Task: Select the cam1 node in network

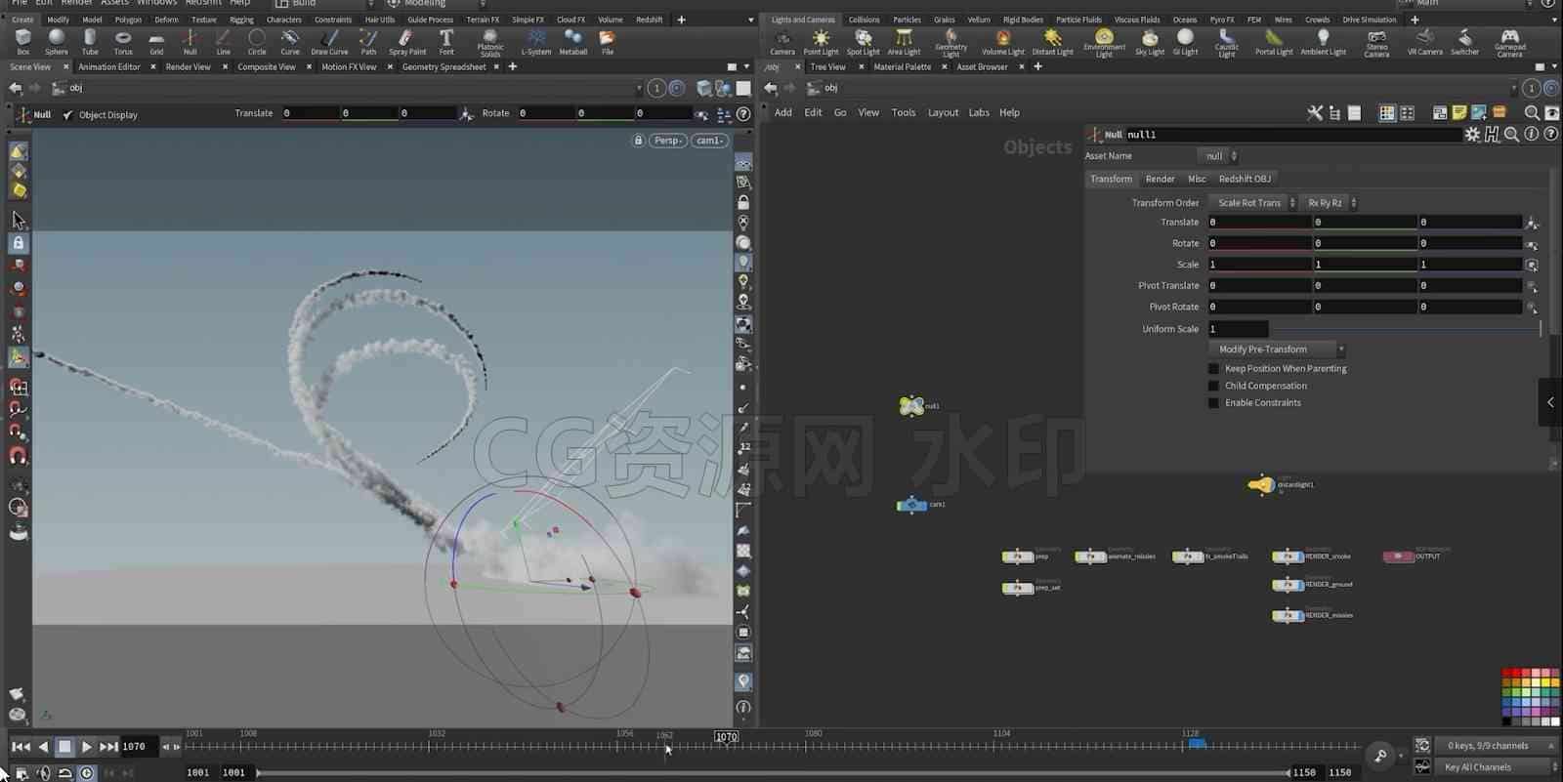Action: (911, 504)
